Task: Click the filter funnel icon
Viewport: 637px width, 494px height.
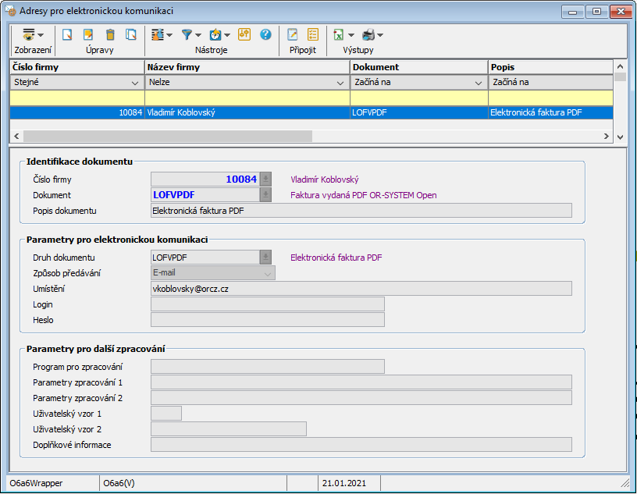Action: point(187,35)
